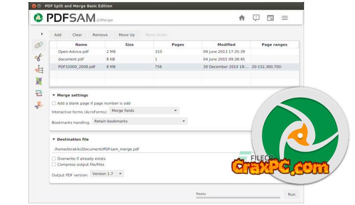Open the log messages speech-bubble icon
The height and width of the screenshot is (205, 355).
click(x=256, y=18)
